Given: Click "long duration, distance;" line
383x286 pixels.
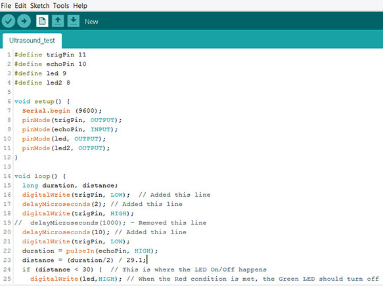Looking at the screenshot, I should click(70, 185).
